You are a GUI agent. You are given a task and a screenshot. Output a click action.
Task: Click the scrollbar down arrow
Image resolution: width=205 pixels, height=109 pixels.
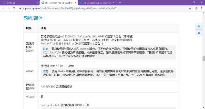point(203,107)
